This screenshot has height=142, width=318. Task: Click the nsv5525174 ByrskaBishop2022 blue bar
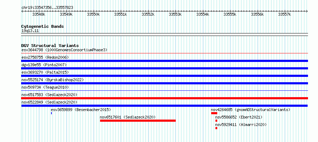click(164, 83)
